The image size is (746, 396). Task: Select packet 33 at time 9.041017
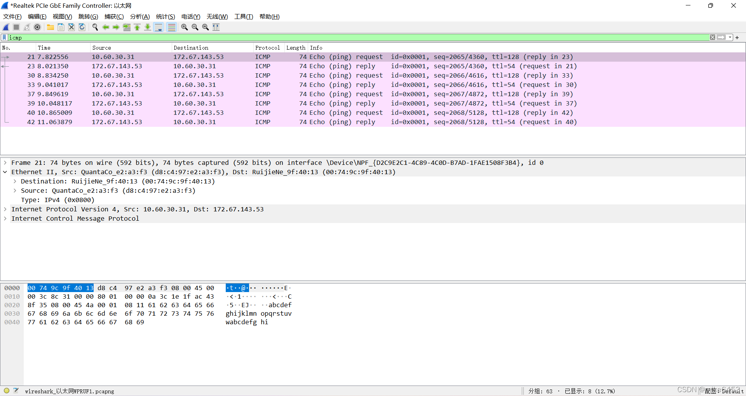373,85
